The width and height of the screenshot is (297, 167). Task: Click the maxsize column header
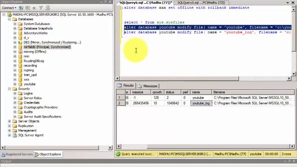tap(141, 92)
